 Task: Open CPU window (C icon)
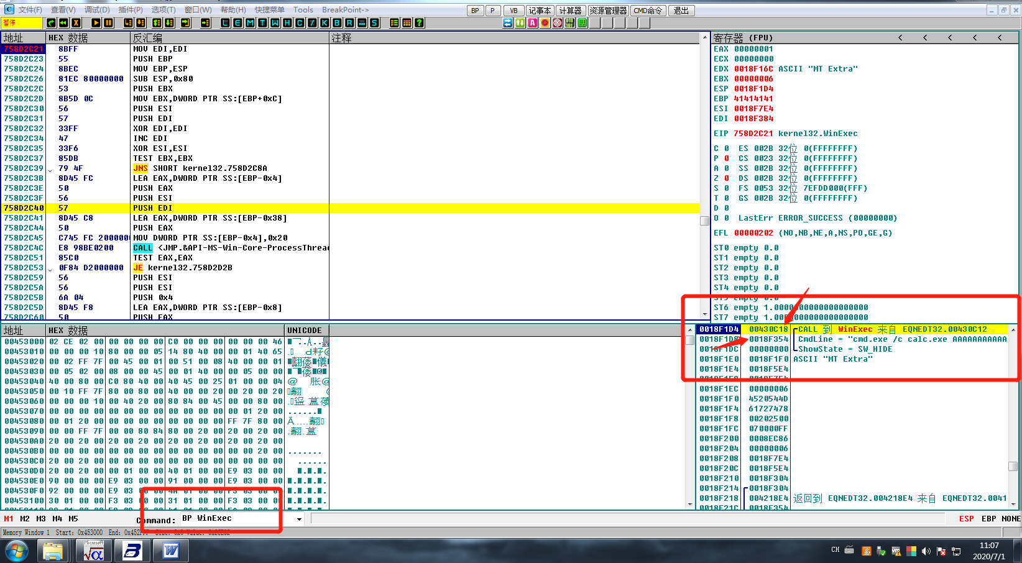click(300, 22)
